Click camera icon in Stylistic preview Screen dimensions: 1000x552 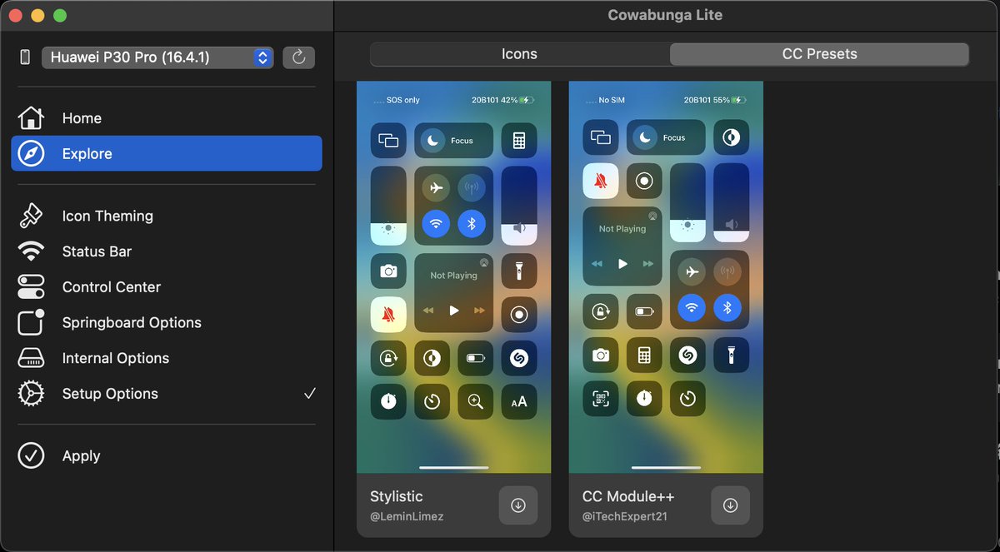[x=388, y=271]
